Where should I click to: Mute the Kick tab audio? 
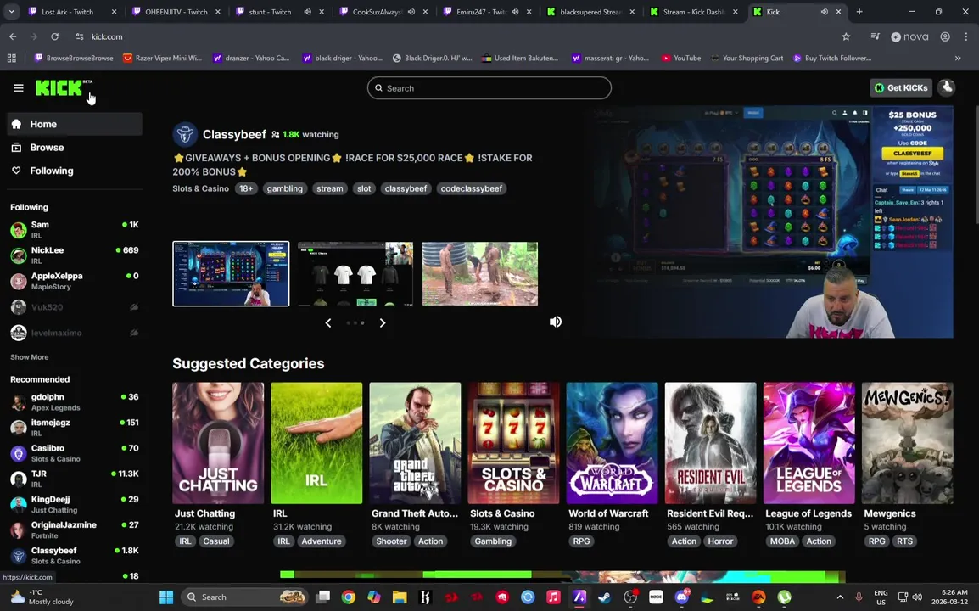coord(824,12)
